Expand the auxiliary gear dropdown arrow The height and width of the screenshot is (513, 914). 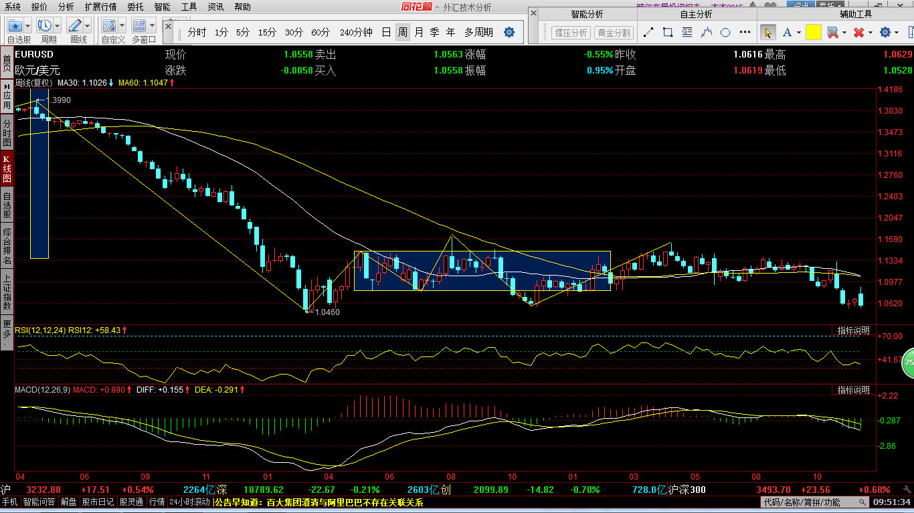point(897,32)
